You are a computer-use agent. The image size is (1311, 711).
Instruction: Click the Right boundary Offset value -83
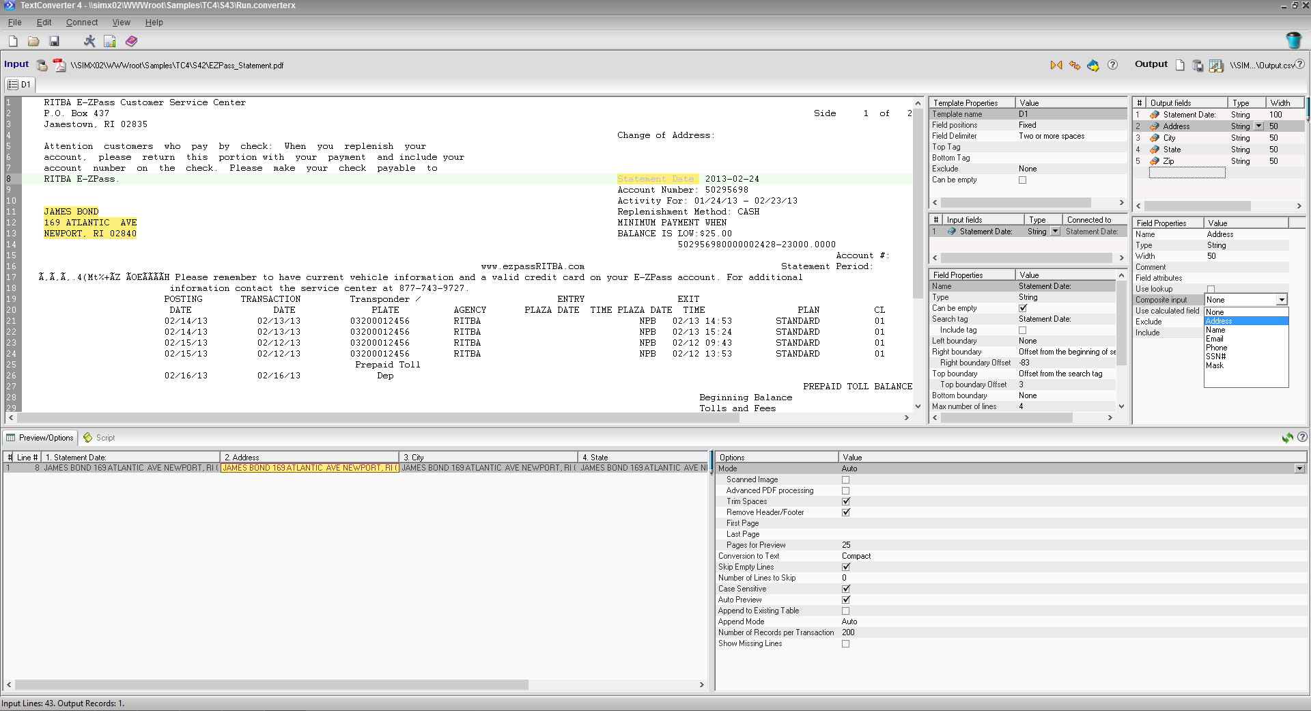point(1066,363)
